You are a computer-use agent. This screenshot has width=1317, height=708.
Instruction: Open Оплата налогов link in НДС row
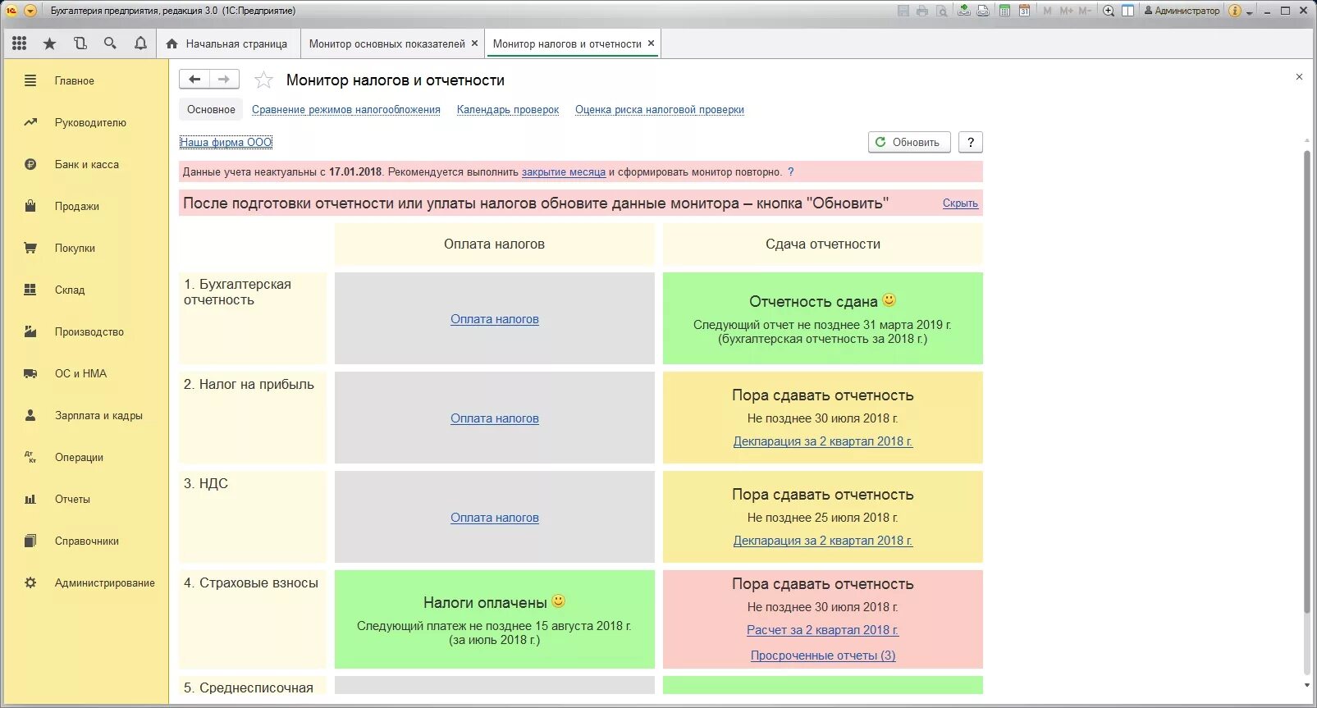click(x=495, y=518)
